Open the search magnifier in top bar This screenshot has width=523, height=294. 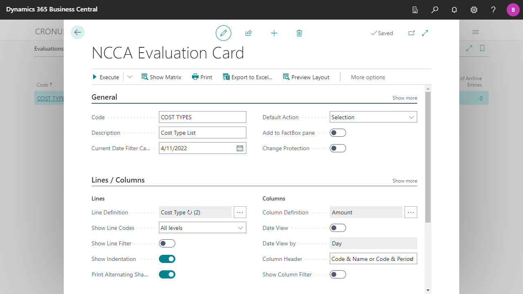(x=435, y=10)
